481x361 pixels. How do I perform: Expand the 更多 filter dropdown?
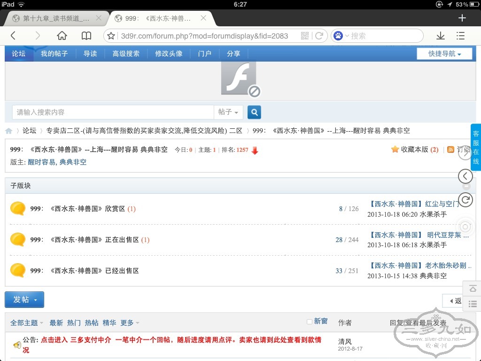[130, 323]
